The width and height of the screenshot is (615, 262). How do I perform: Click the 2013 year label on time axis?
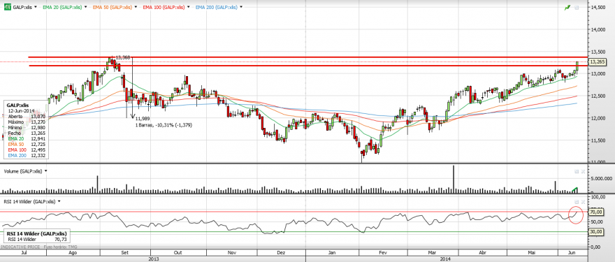click(x=154, y=259)
